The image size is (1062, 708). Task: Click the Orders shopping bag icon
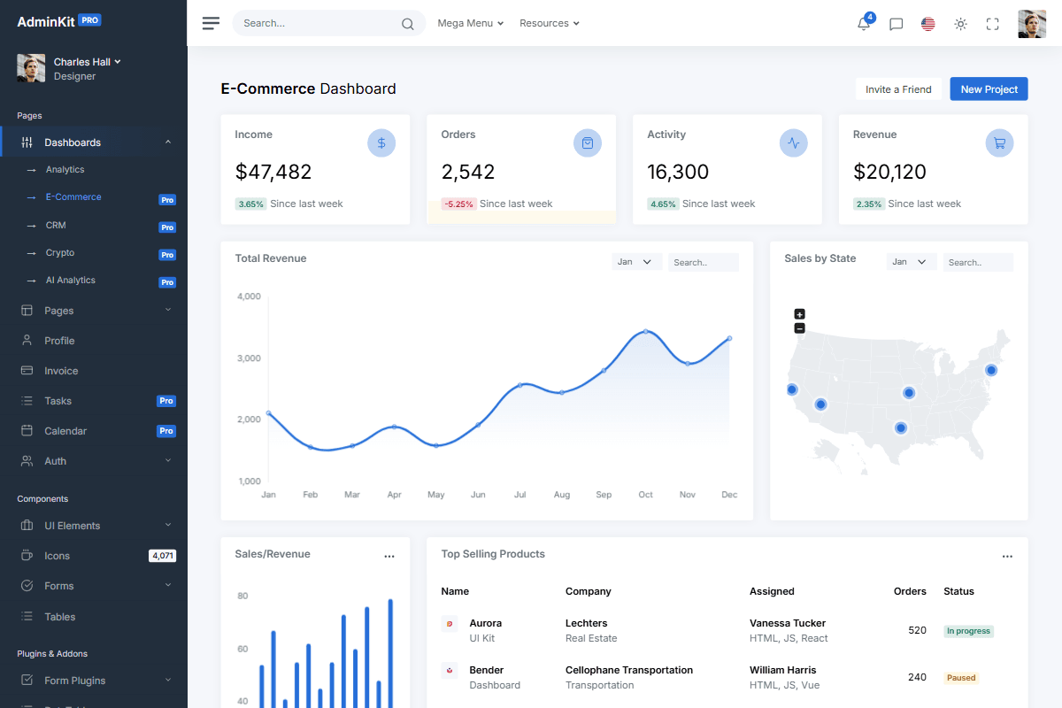588,142
